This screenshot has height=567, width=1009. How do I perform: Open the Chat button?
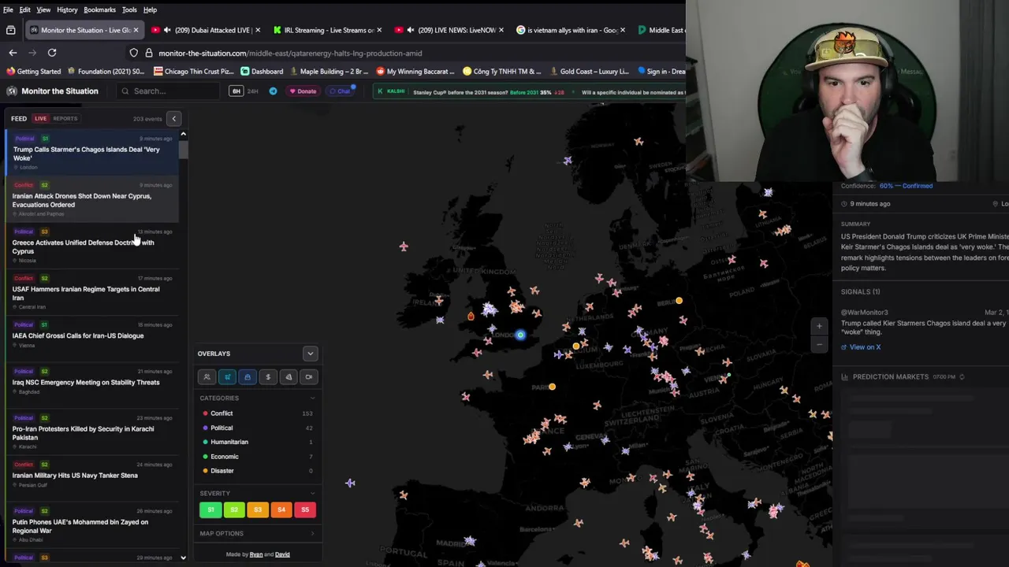pyautogui.click(x=341, y=91)
